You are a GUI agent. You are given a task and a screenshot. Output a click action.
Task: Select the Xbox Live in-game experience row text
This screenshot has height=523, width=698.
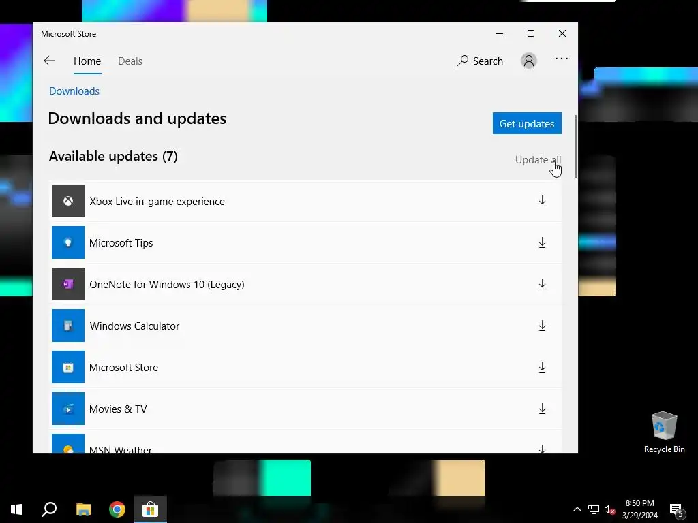click(x=157, y=202)
